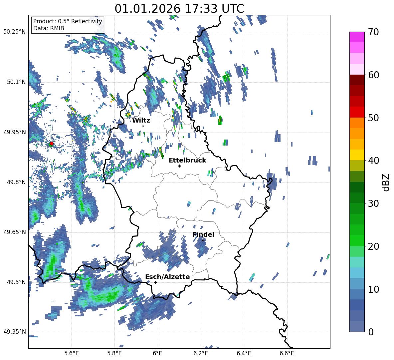Click the dBZ colorbar axis label
This screenshot has height=360, width=394.
386,182
